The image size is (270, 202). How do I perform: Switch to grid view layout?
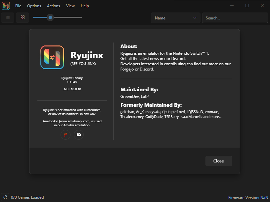(22, 17)
